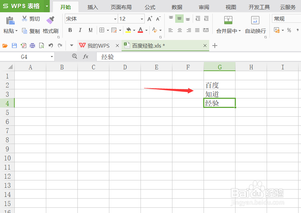Viewport: 301px width, 213px height.
Task: Click the fx insert function button
Action: pyautogui.click(x=85, y=56)
